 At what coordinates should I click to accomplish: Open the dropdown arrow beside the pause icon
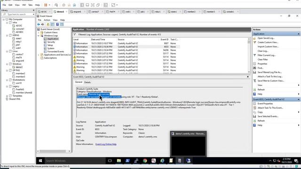coord(49,5)
